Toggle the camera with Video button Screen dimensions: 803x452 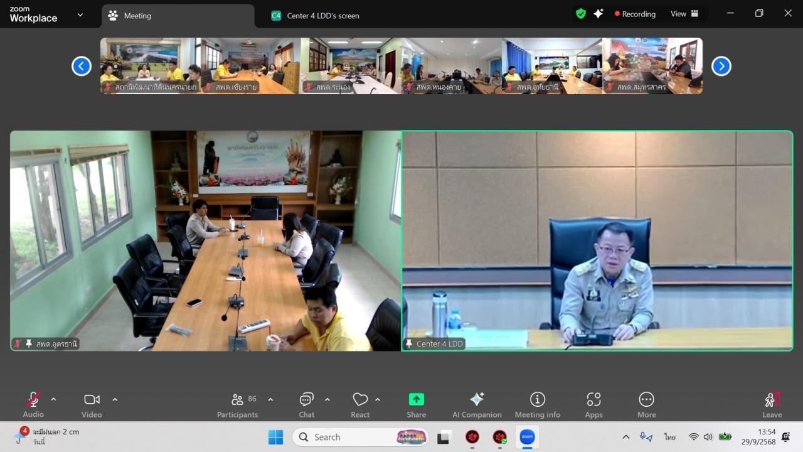point(92,404)
